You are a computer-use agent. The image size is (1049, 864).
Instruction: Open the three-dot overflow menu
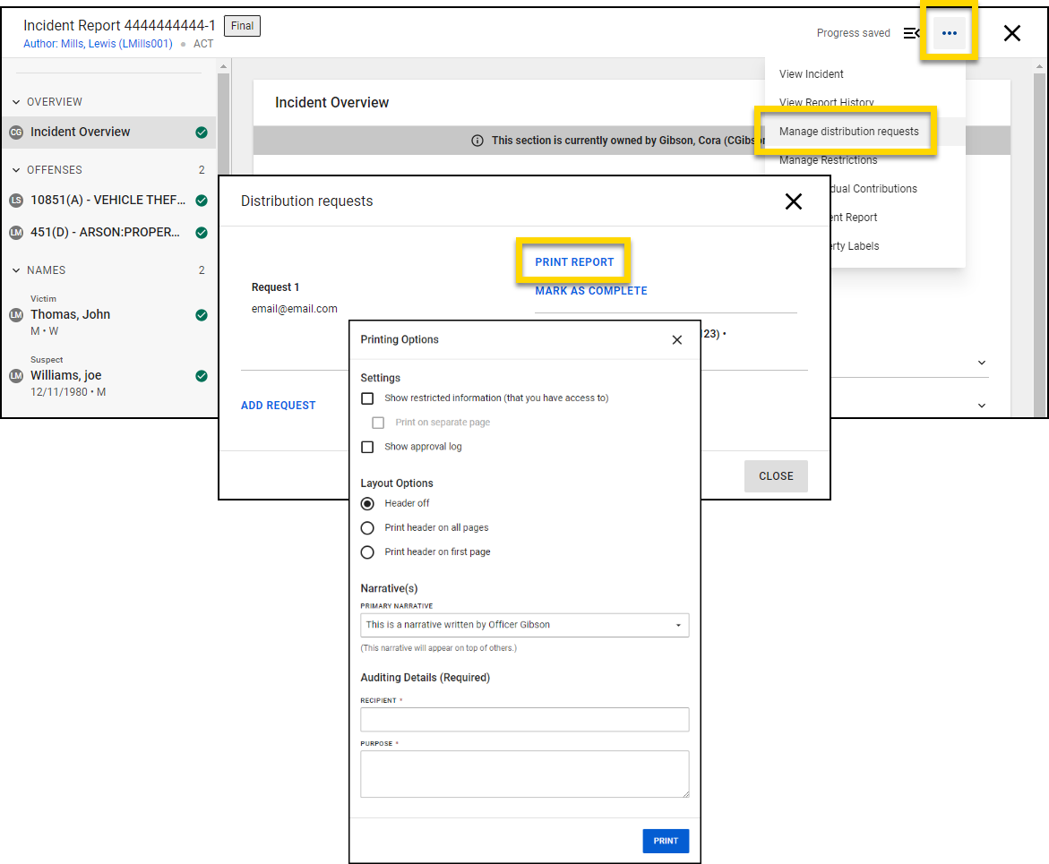949,32
